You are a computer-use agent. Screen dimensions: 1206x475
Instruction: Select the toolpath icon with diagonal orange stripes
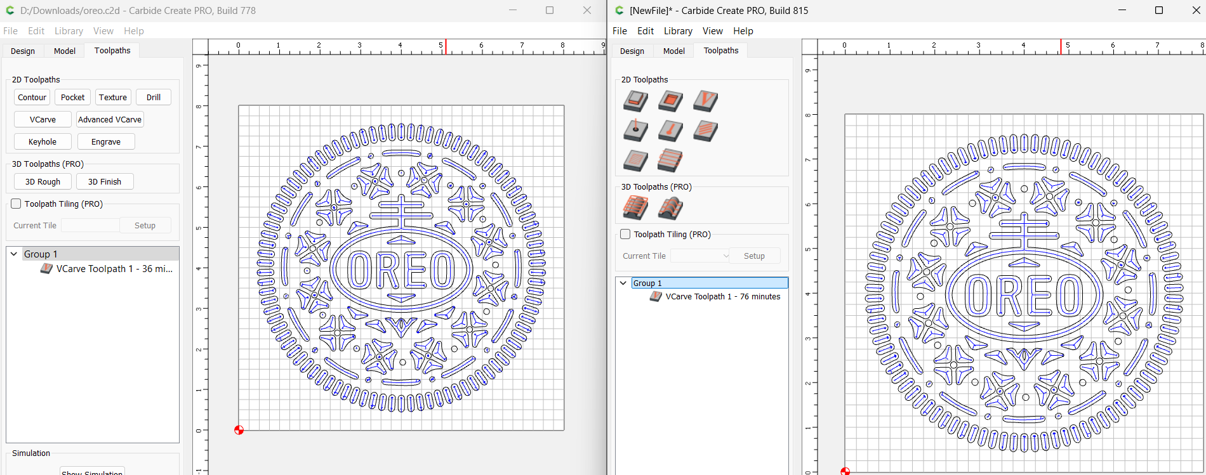[x=705, y=131]
